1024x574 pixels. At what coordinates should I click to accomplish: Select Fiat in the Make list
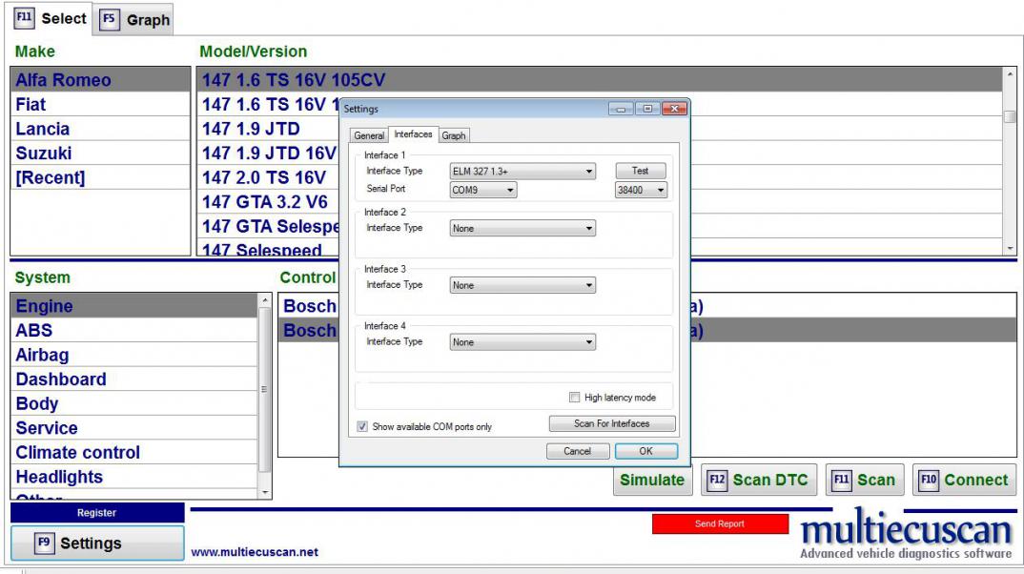(x=31, y=105)
